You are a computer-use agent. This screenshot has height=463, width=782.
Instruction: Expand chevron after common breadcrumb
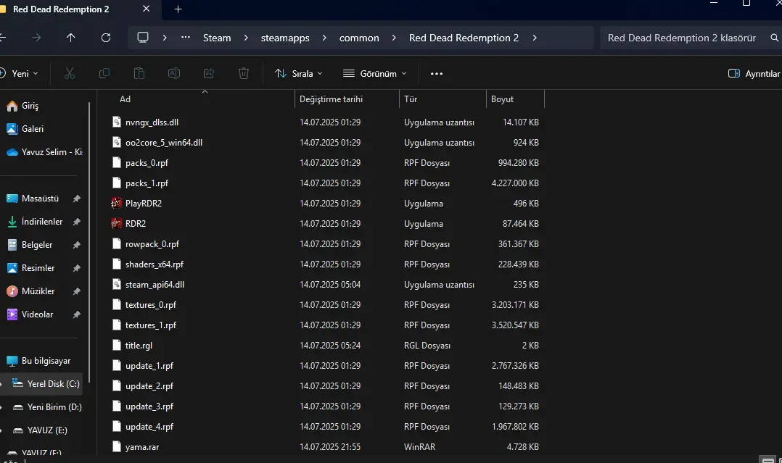[x=394, y=38]
